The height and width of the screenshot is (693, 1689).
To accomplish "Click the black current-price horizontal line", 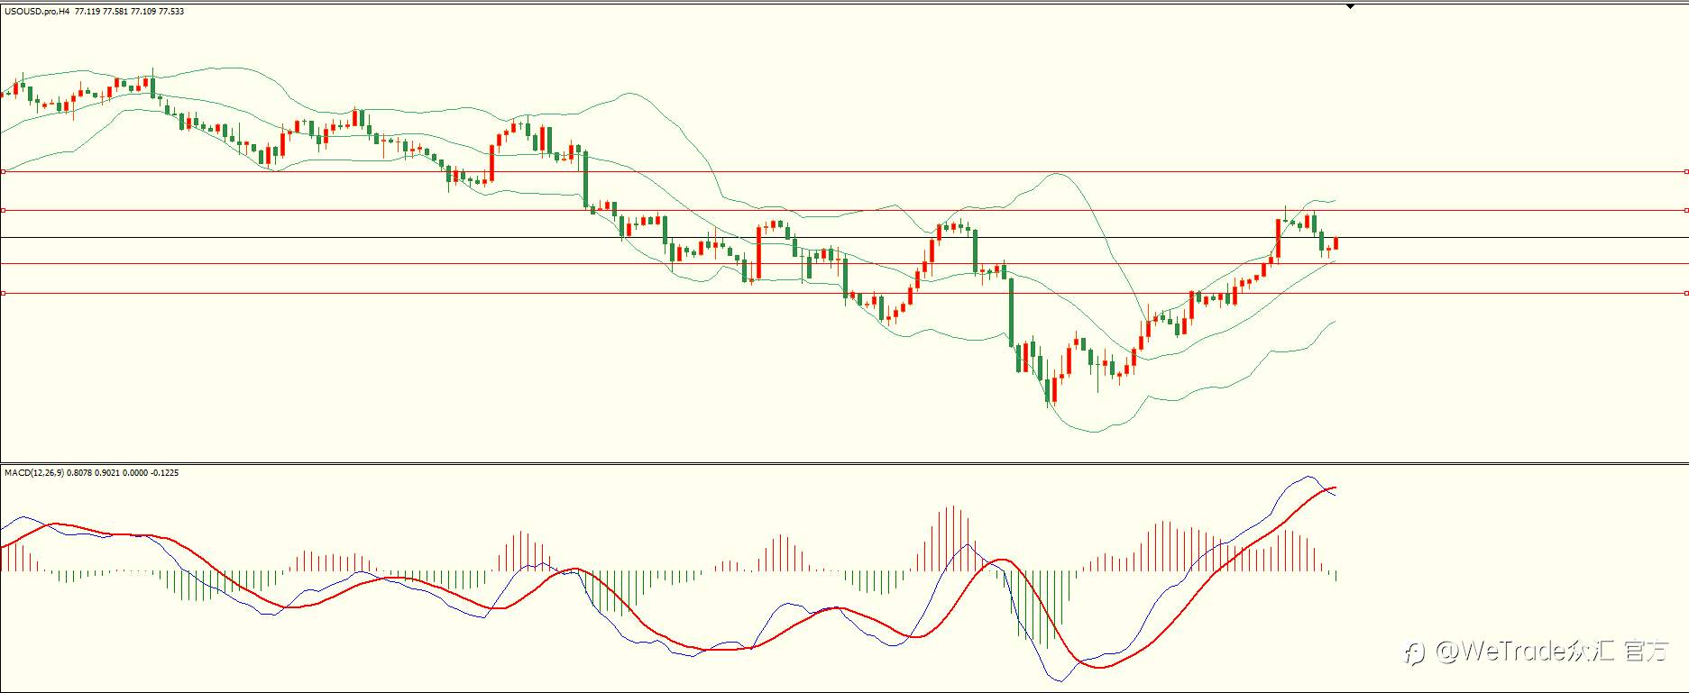I will click(x=844, y=237).
